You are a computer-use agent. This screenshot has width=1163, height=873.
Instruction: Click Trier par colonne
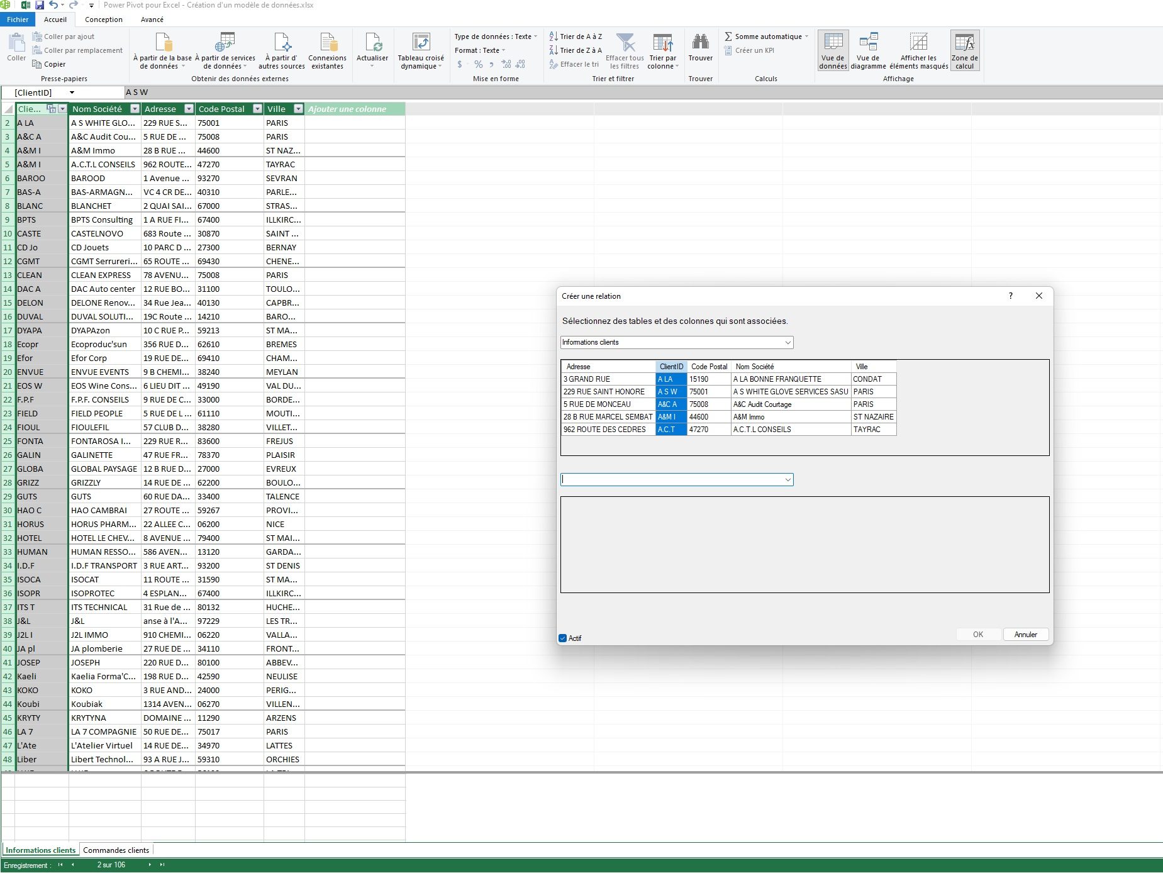coord(663,51)
